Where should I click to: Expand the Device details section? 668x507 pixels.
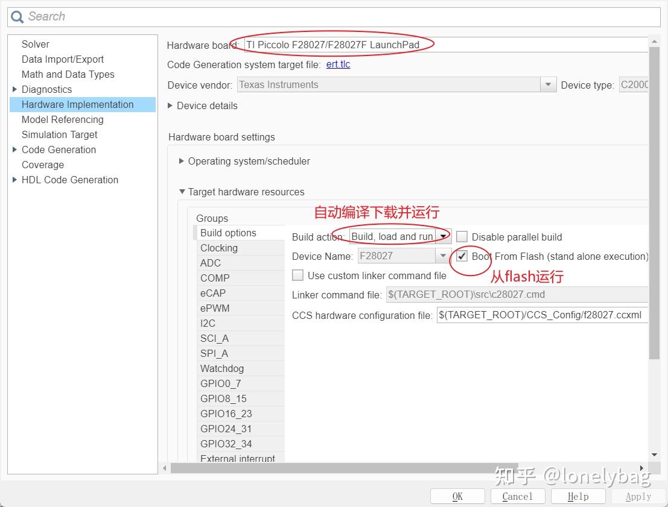[x=170, y=105]
